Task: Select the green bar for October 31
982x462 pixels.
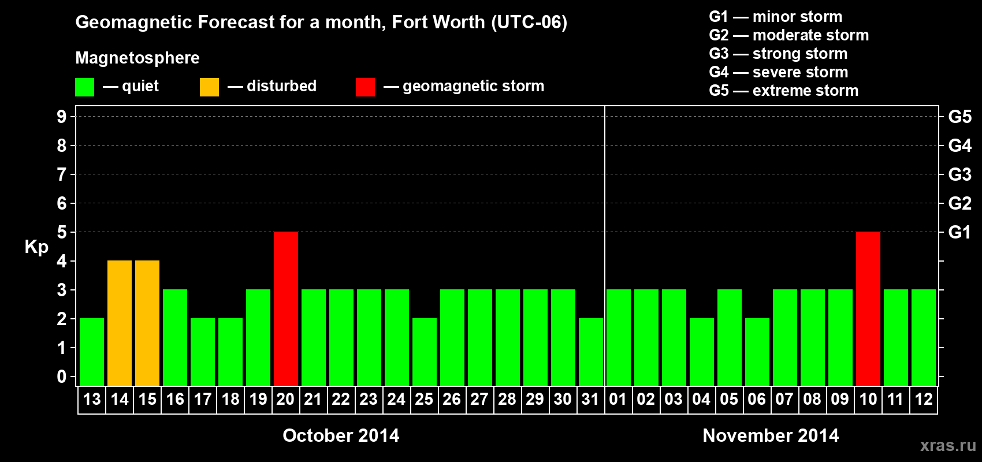Action: pyautogui.click(x=591, y=352)
